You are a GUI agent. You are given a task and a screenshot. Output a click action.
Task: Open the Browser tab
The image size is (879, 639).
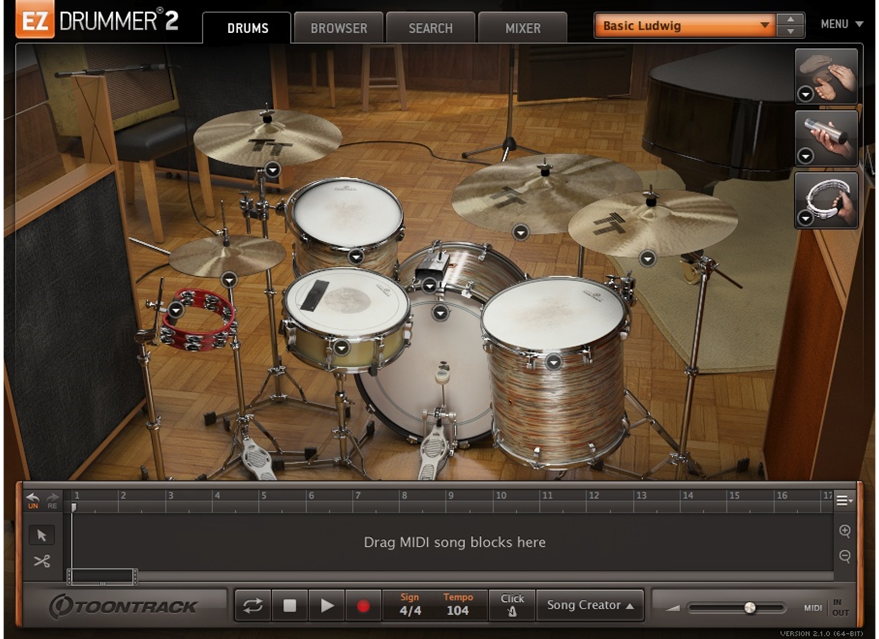pos(339,28)
